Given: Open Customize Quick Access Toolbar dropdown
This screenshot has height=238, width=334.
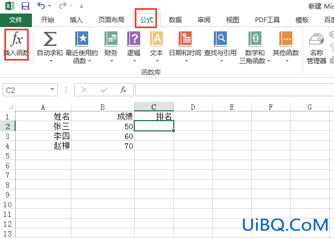Looking at the screenshot, I should click(x=81, y=6).
